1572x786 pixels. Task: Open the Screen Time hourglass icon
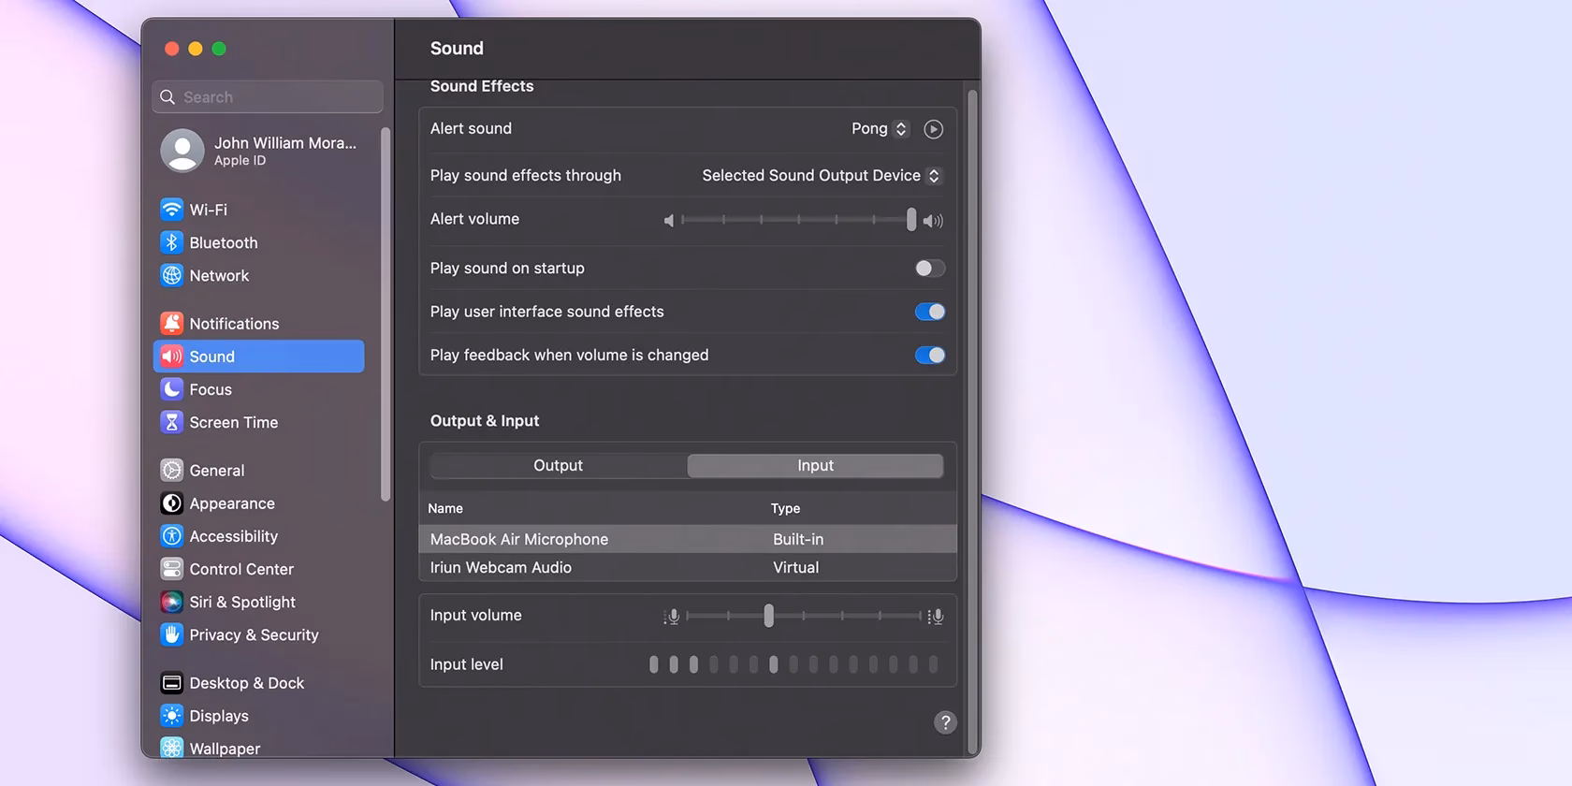pyautogui.click(x=171, y=422)
